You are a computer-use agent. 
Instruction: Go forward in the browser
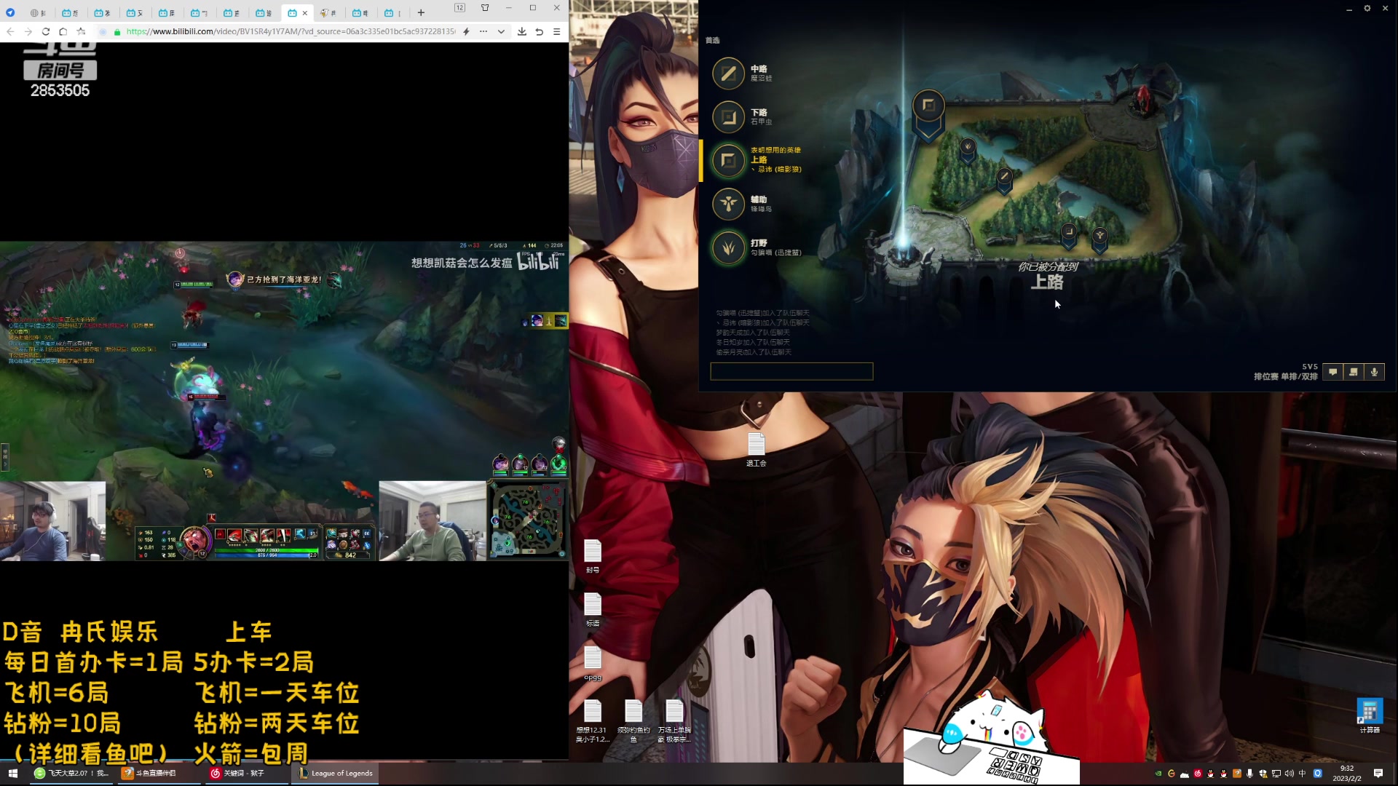pos(28,31)
